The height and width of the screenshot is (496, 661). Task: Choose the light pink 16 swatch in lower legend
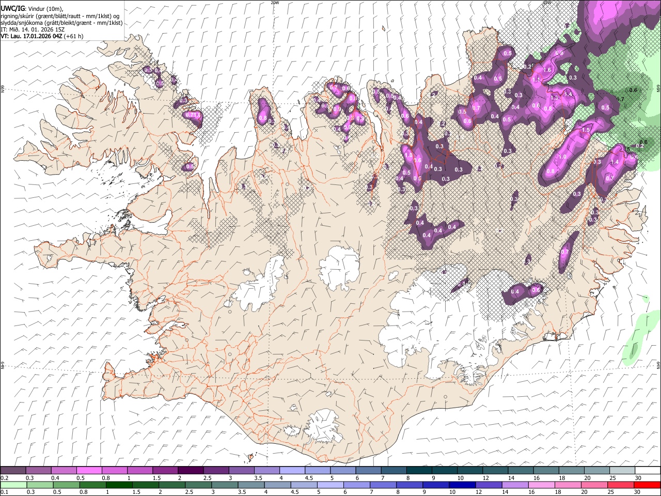(542, 485)
